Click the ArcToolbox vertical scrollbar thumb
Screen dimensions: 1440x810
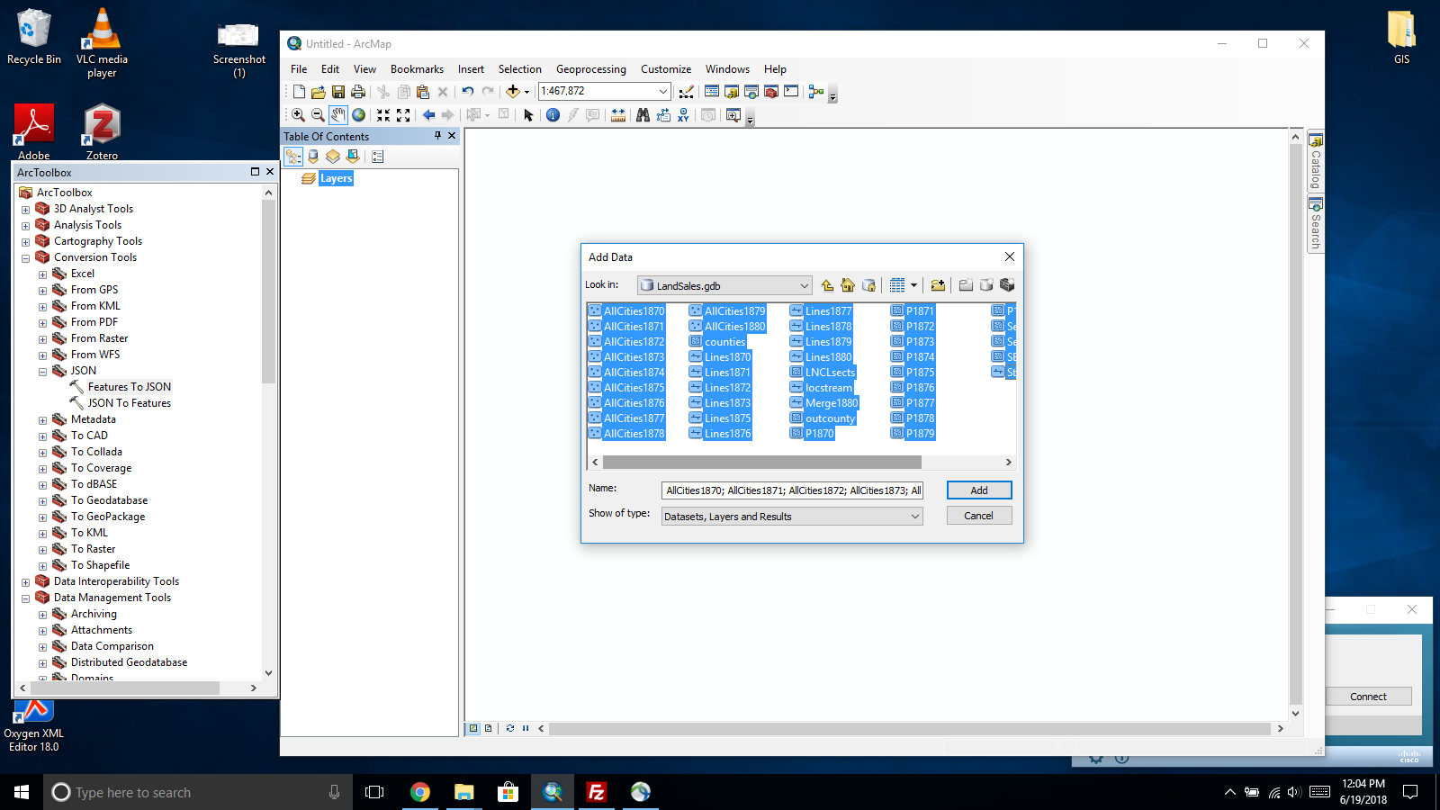[x=268, y=292]
